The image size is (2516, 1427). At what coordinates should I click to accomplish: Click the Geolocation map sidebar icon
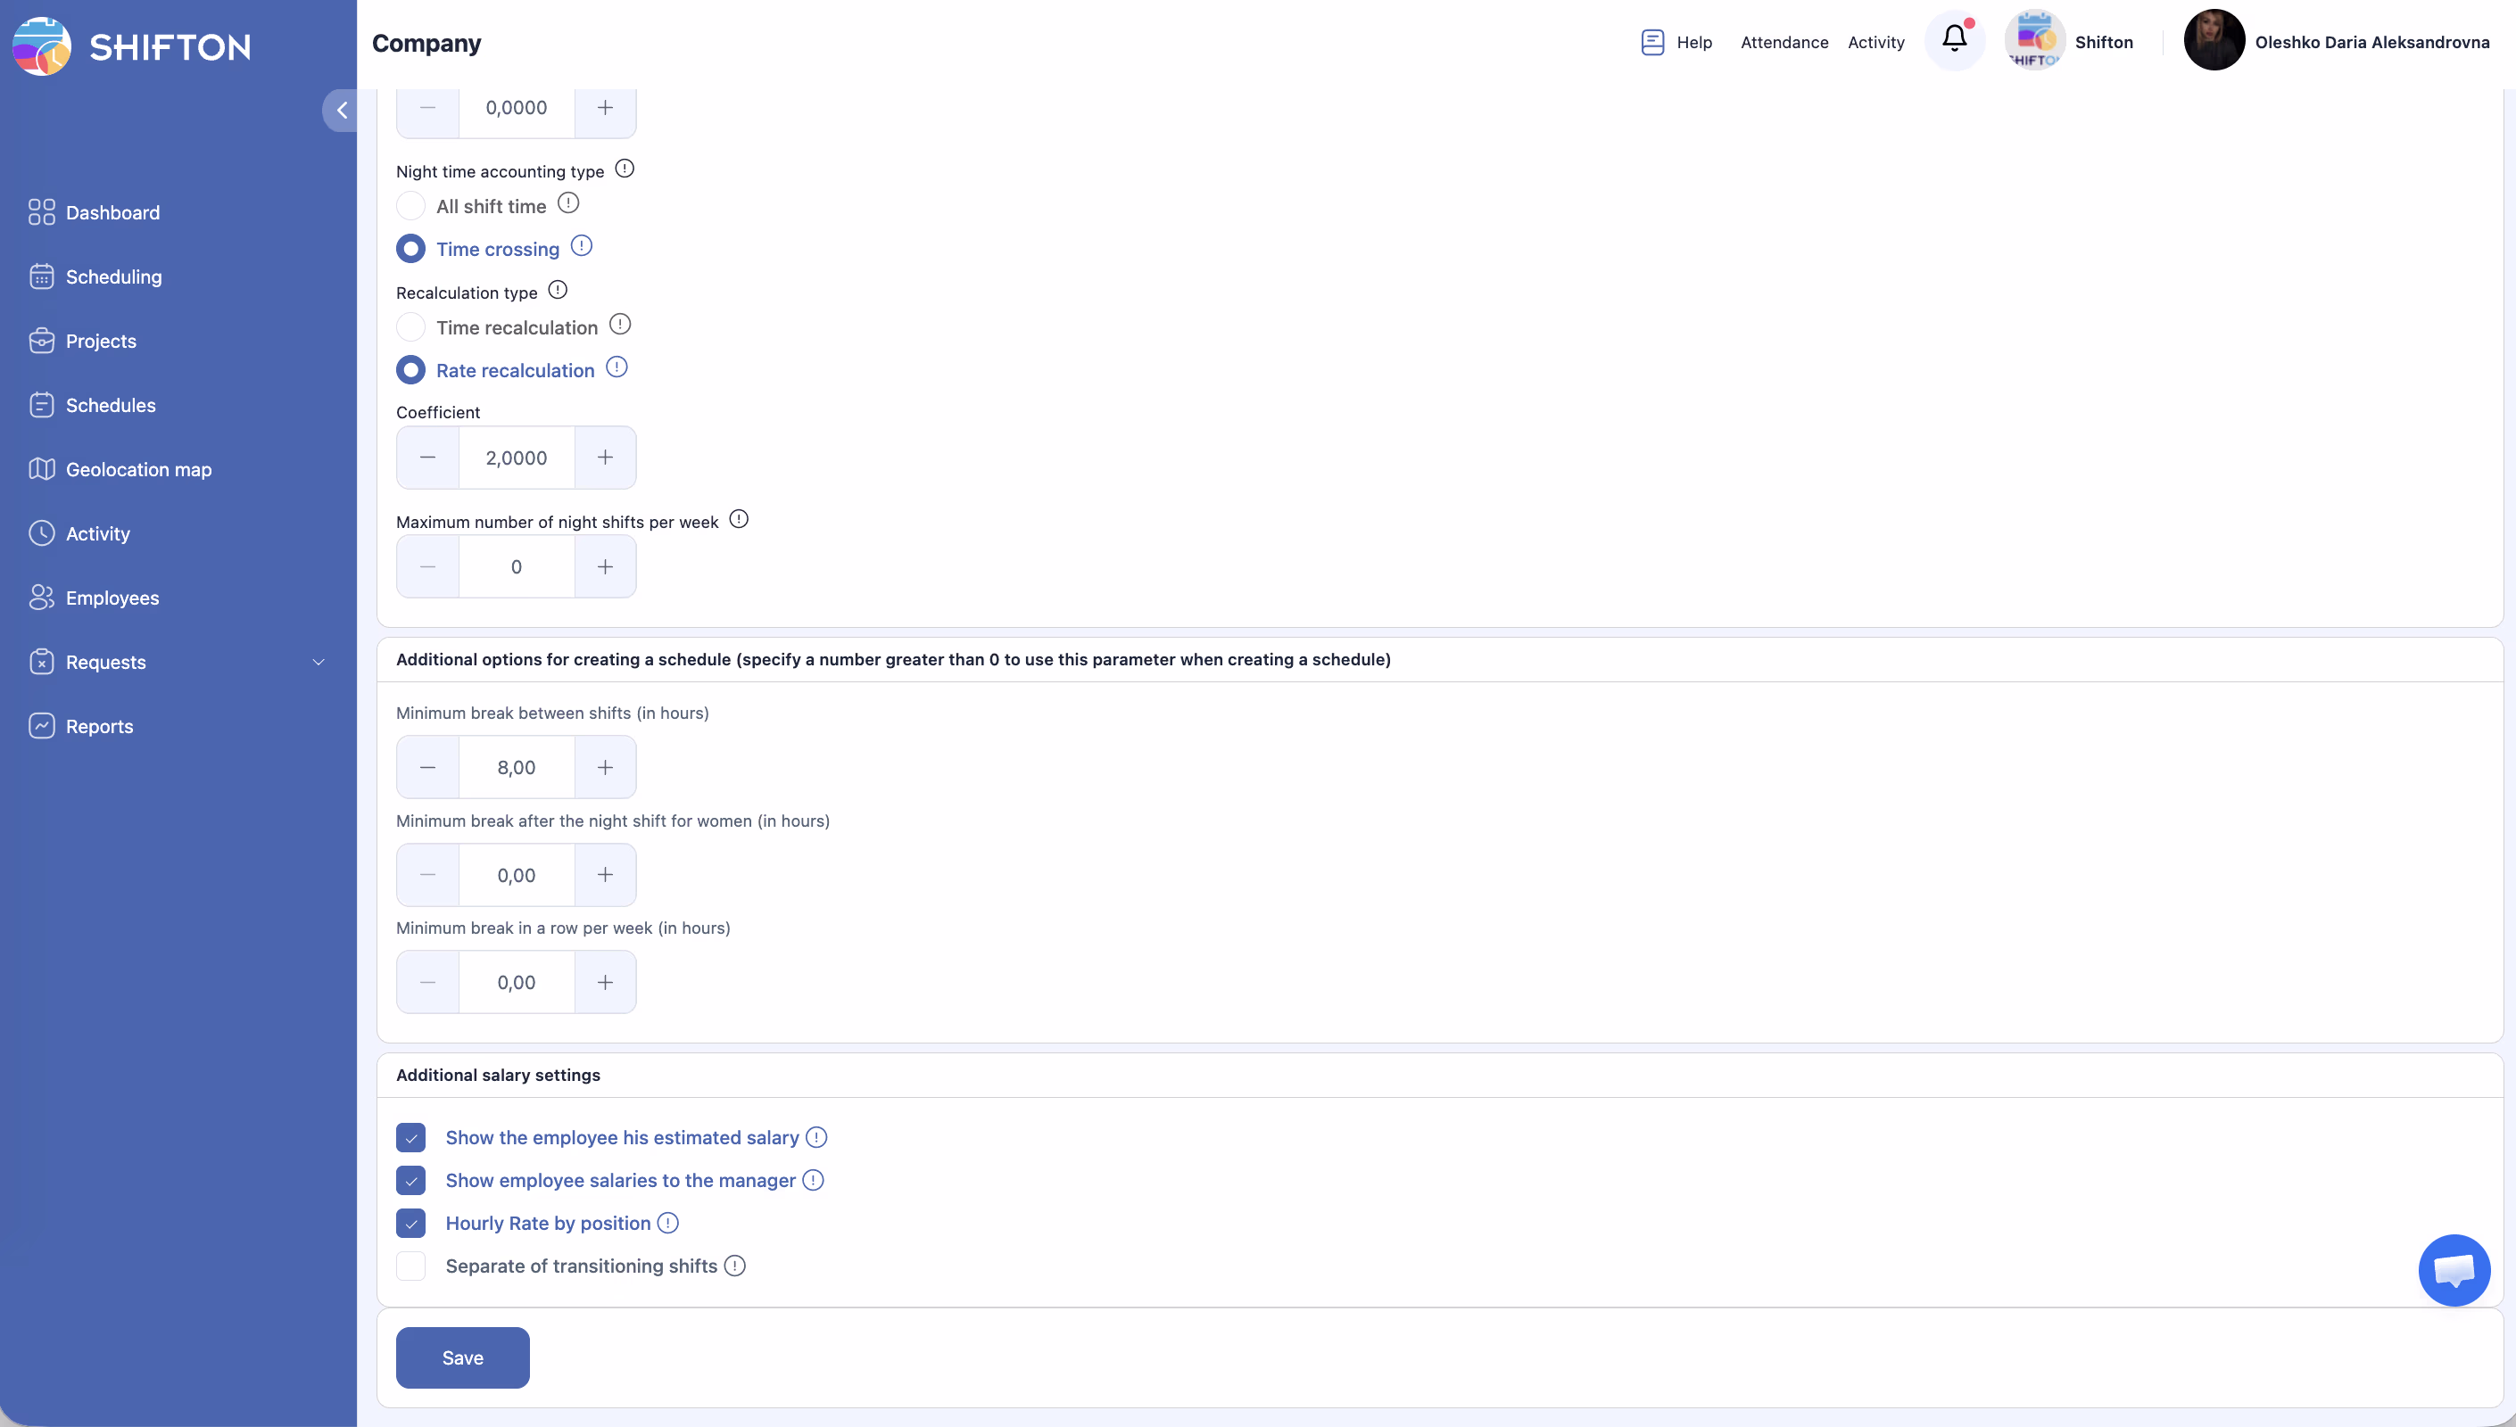[x=41, y=469]
